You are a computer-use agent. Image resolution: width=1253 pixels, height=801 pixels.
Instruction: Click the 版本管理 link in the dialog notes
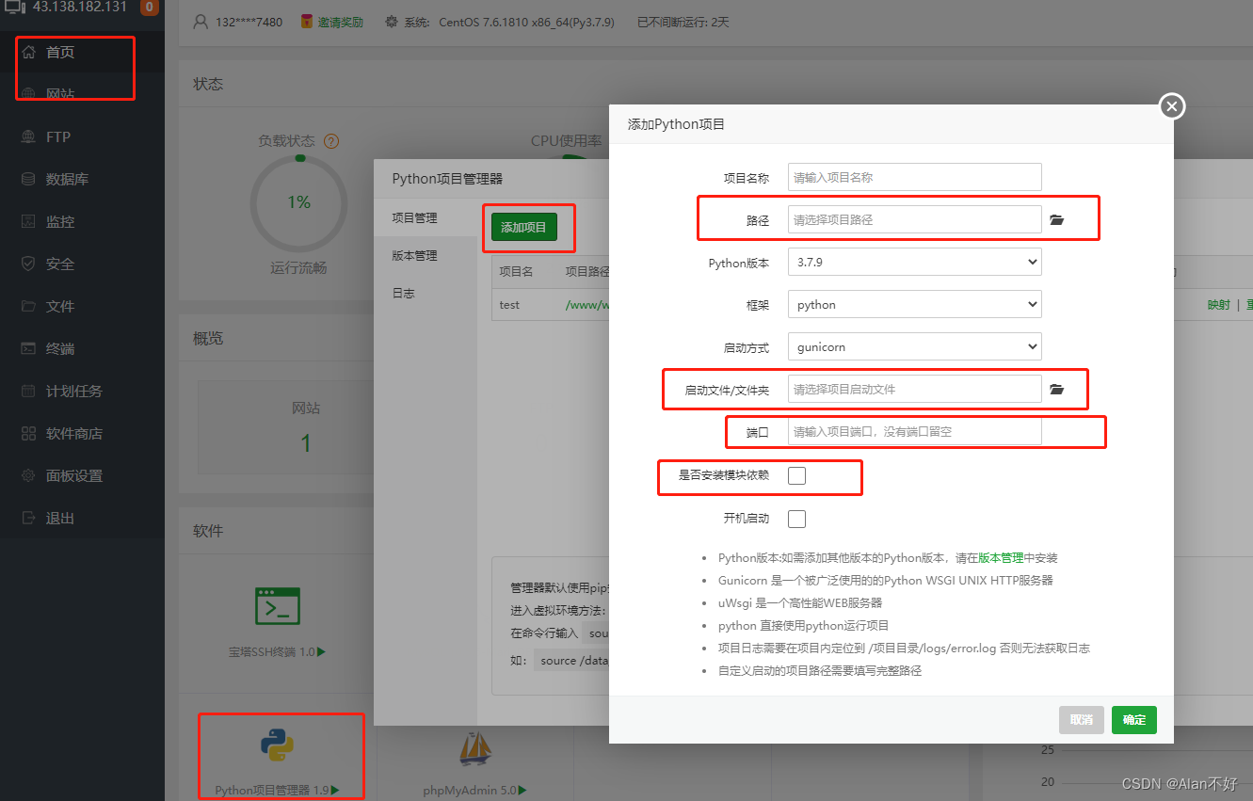click(x=1001, y=557)
